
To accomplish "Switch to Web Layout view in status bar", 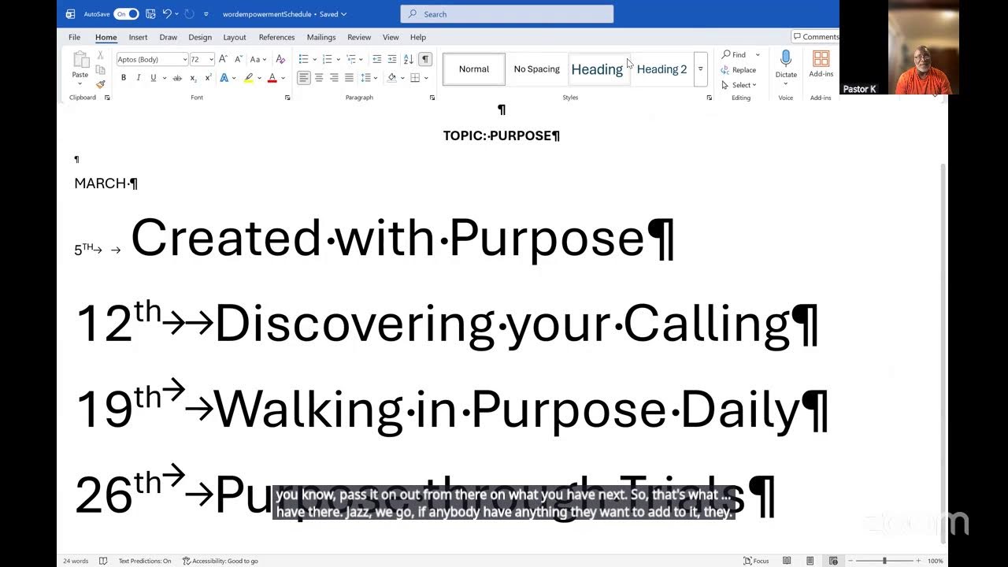I will (833, 561).
